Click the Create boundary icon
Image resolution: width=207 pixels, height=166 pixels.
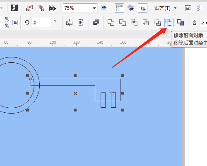[181, 22]
